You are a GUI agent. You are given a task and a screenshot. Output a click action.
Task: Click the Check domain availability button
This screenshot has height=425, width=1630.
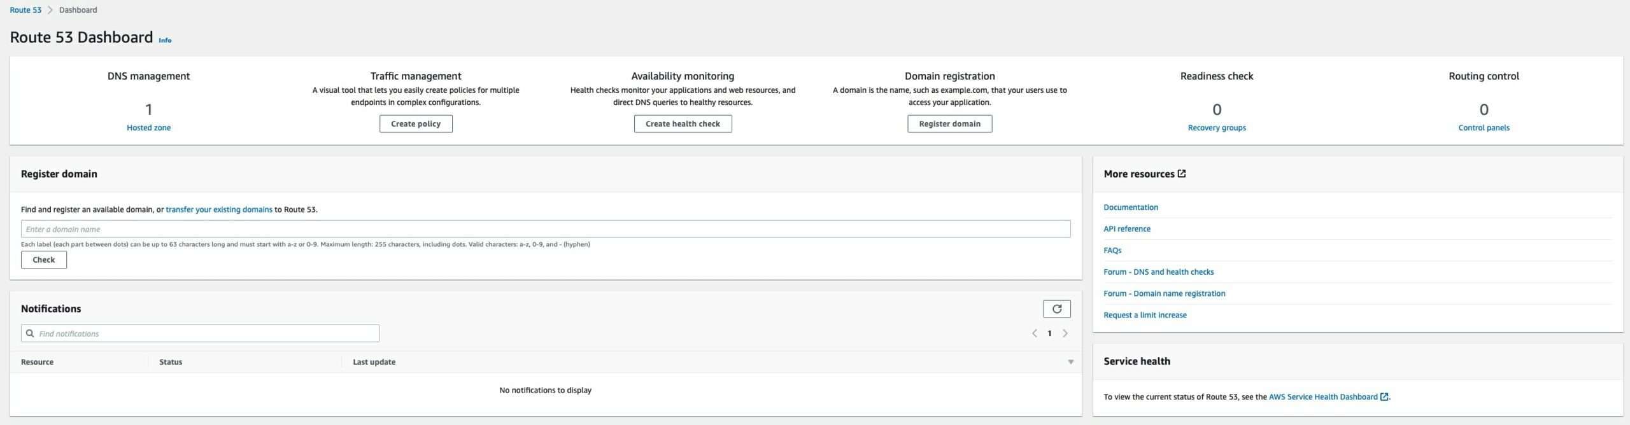[44, 260]
